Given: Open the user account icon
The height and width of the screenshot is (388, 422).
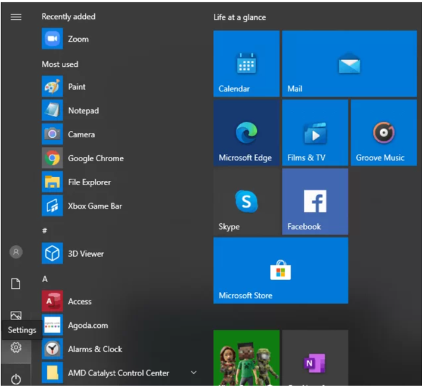Looking at the screenshot, I should [16, 252].
